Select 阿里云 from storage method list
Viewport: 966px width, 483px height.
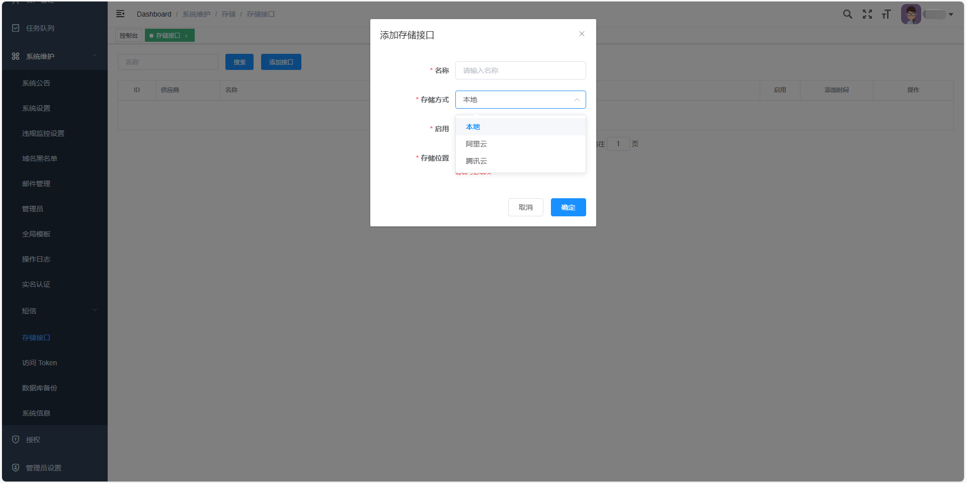click(x=476, y=144)
